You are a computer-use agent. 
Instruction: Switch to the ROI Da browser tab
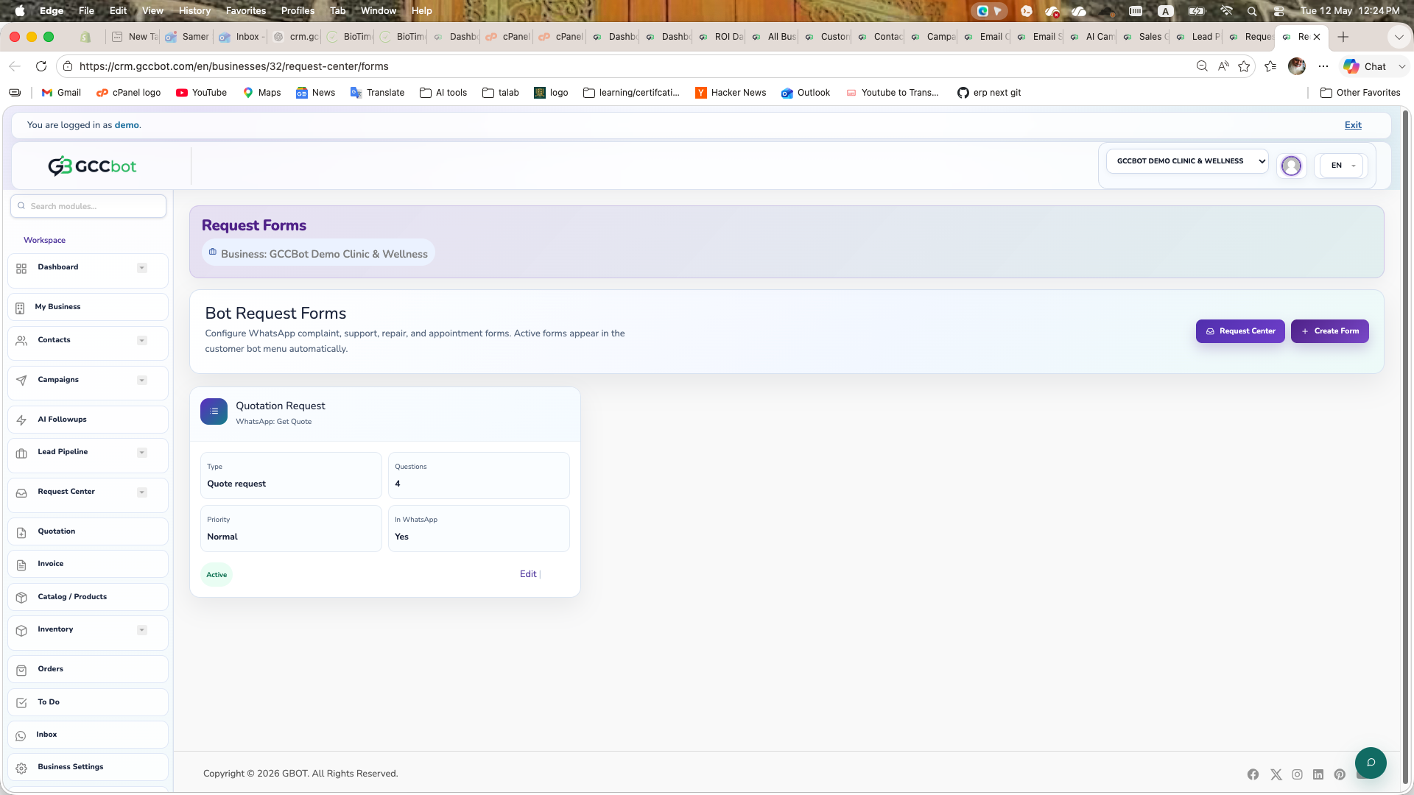(721, 37)
